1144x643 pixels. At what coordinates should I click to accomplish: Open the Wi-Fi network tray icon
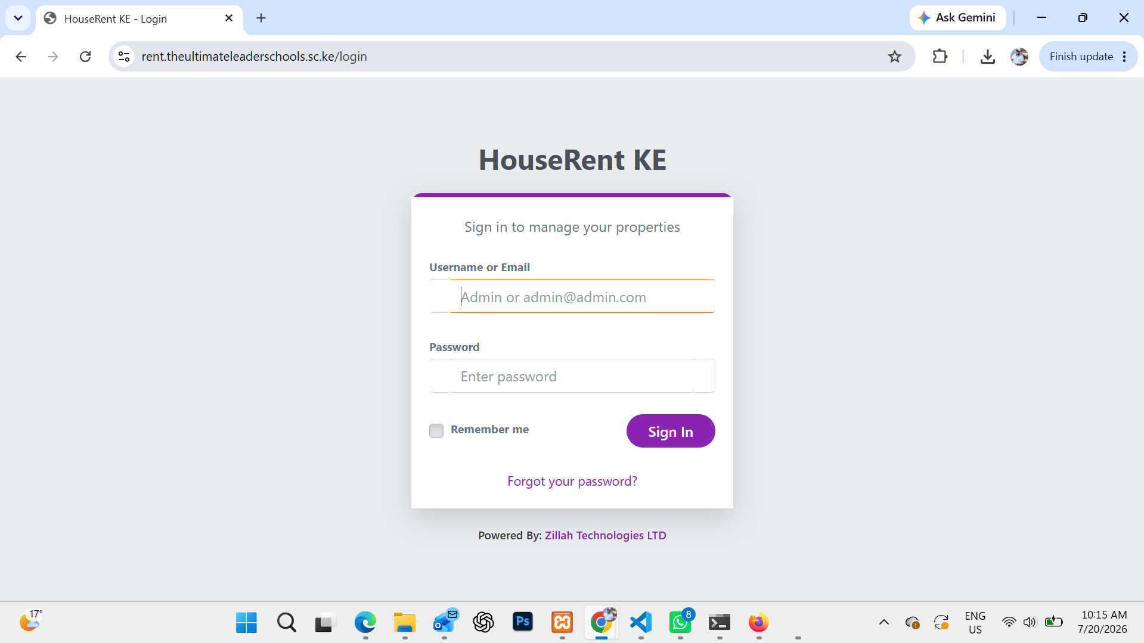coord(1009,622)
